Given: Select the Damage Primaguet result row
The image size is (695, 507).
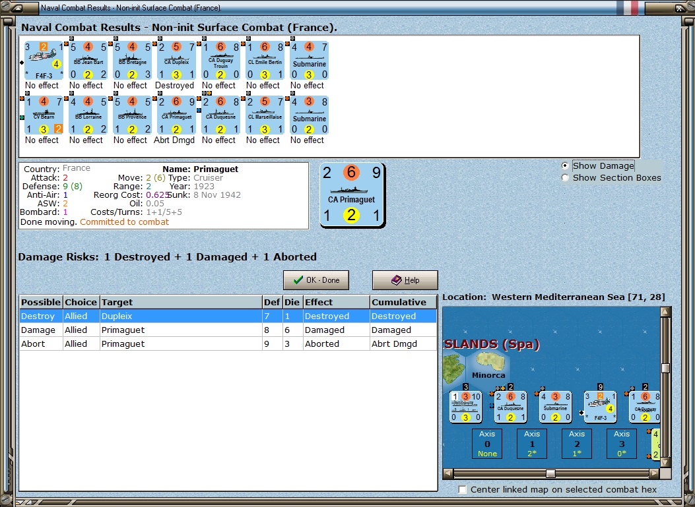Looking at the screenshot, I should click(x=228, y=330).
